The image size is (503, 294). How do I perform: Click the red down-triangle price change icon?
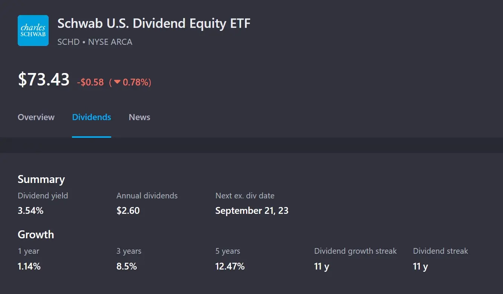coord(117,82)
